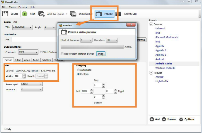The height and width of the screenshot is (133, 202).
Task: Click the preview progress bar
Action: point(92,47)
